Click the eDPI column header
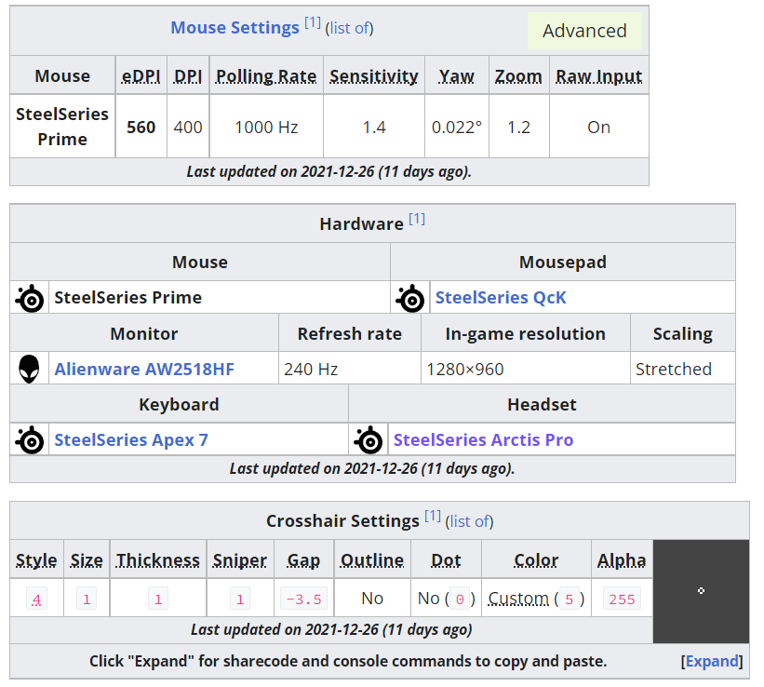 [141, 76]
